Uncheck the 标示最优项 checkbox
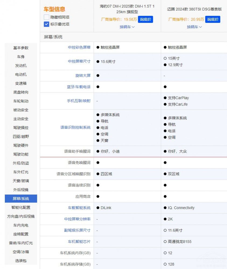 point(46,24)
